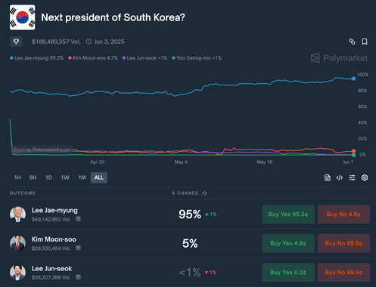376x287 pixels.
Task: Open the document icon below the chart
Action: 328,177
